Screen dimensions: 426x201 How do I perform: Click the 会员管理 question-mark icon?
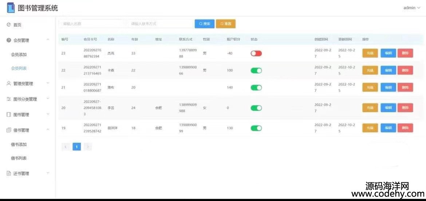(9, 40)
